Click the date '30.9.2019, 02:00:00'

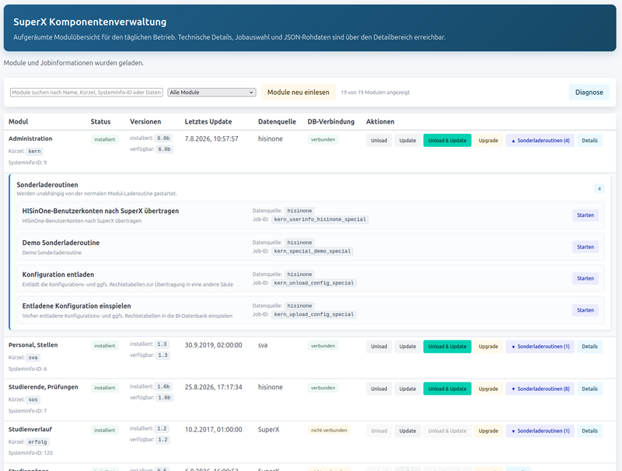(213, 345)
